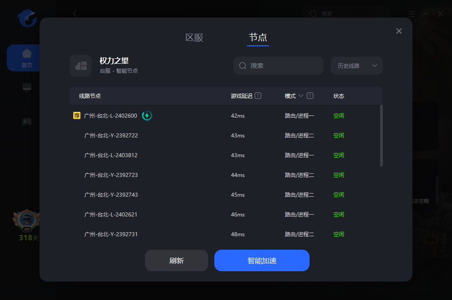Screen dimensions: 452x300
Task: Close the node selection dialog
Action: click(x=399, y=31)
